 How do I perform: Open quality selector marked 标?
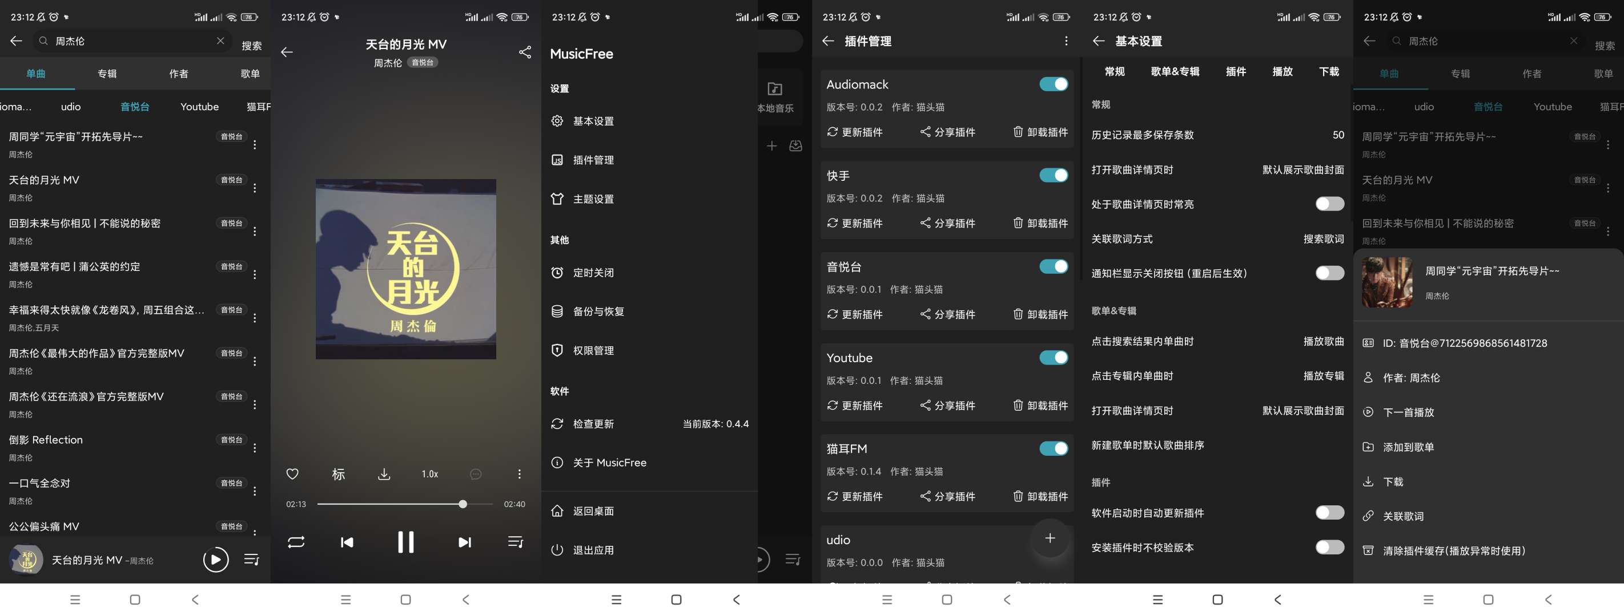click(339, 473)
